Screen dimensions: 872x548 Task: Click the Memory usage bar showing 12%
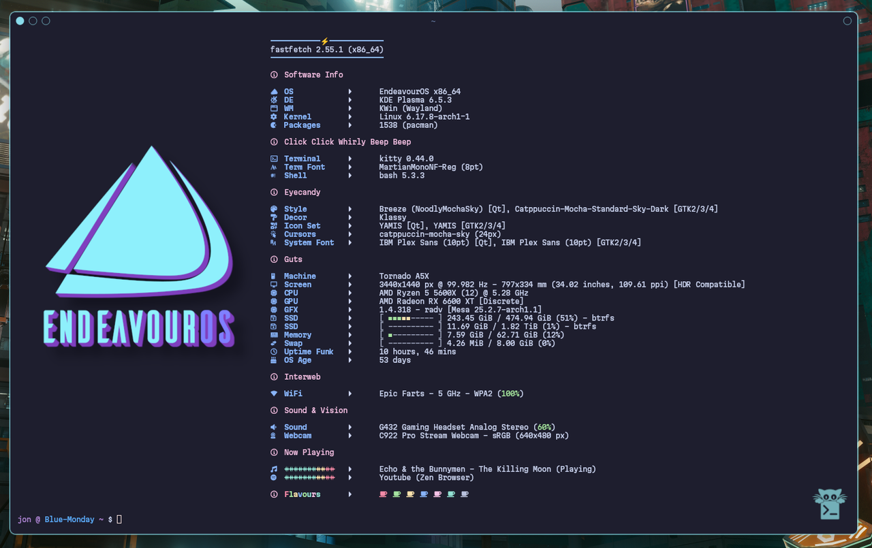(x=411, y=335)
